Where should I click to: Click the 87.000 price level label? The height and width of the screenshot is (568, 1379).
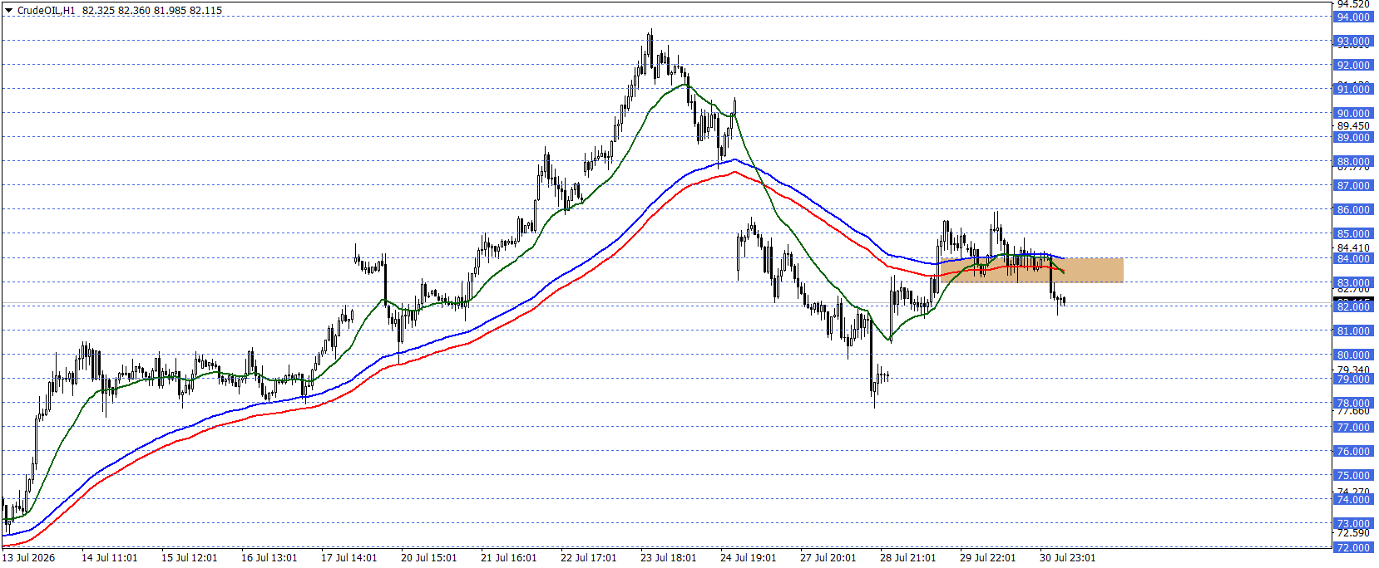(1353, 186)
